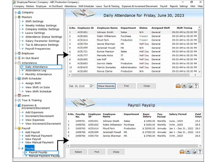Collapse the Masters tree node
The width and height of the screenshot is (217, 162).
(x=16, y=17)
